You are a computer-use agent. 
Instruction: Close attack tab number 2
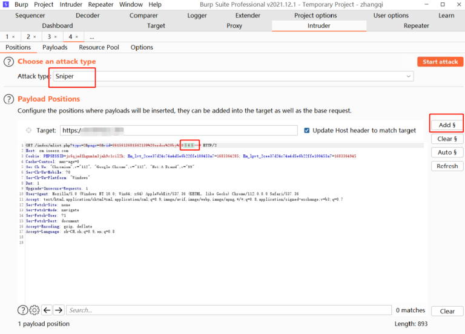tap(34, 37)
